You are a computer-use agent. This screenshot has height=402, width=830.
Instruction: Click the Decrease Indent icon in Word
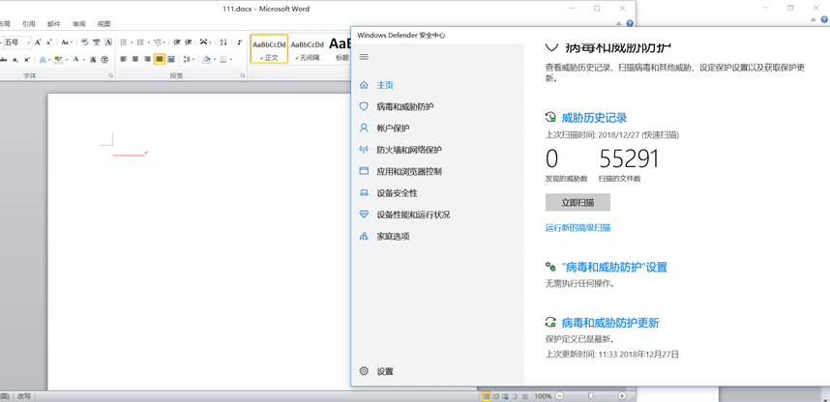177,43
